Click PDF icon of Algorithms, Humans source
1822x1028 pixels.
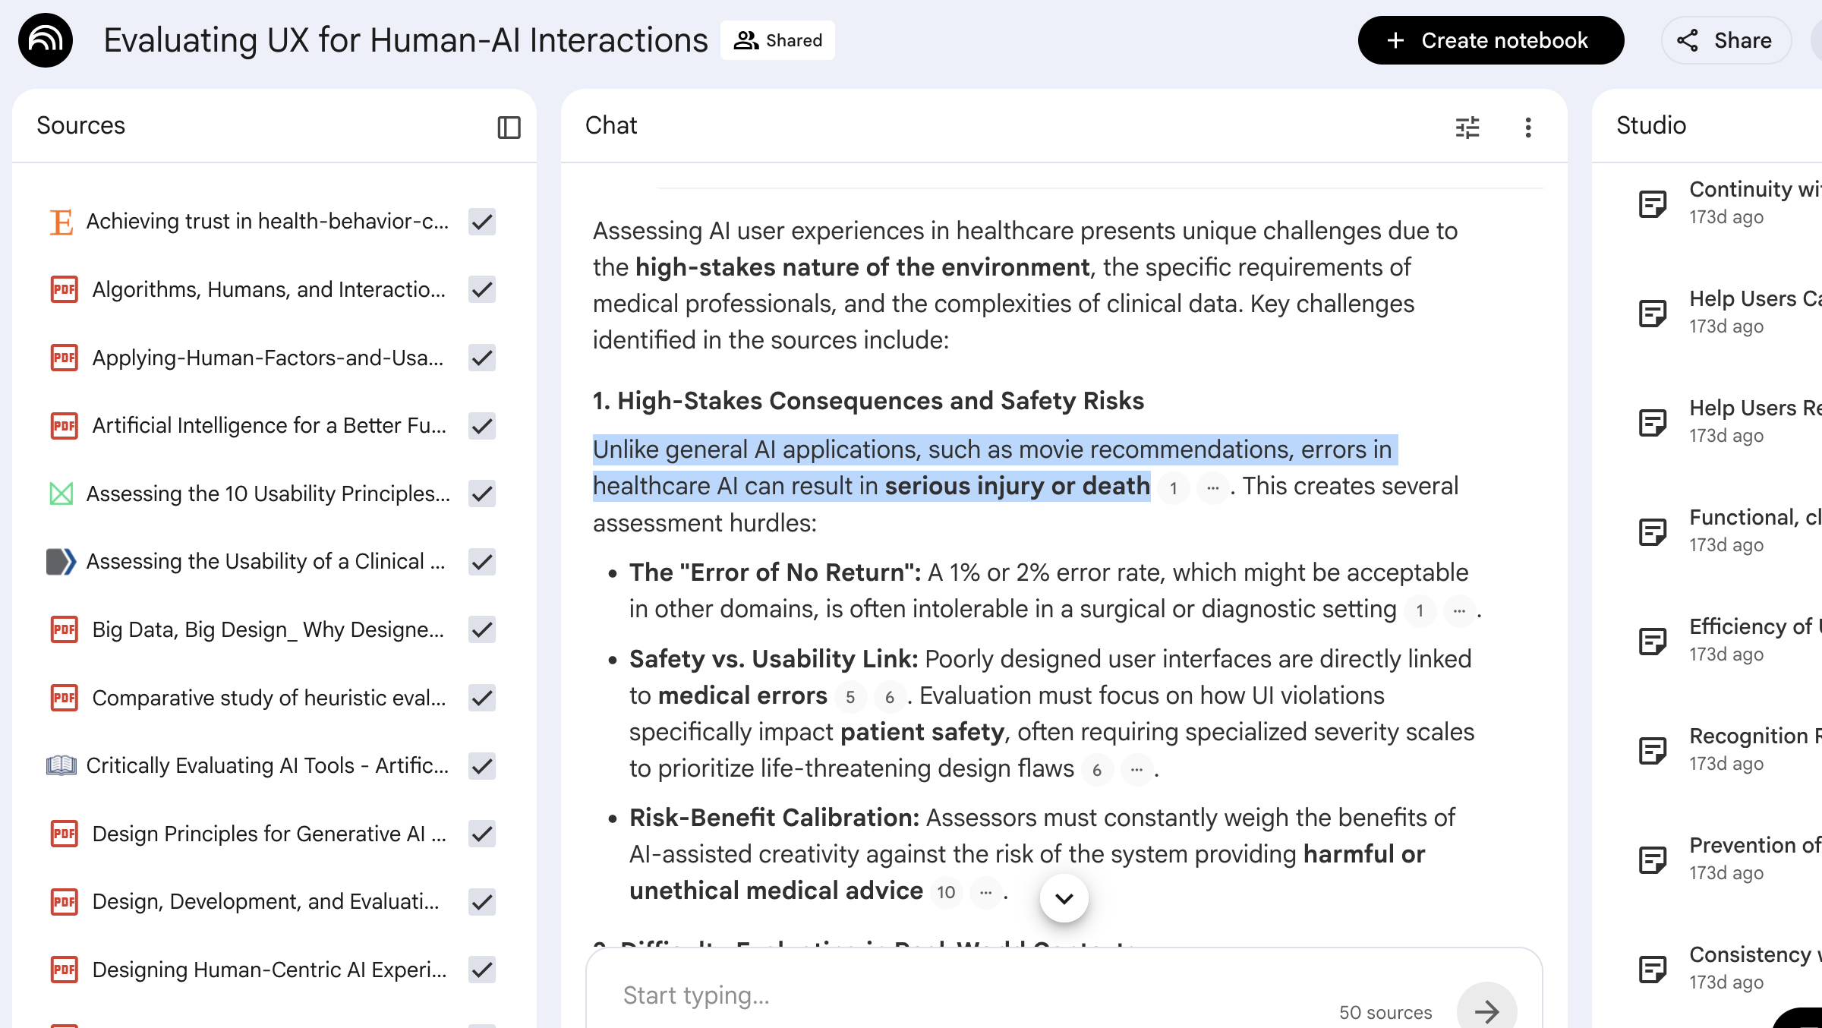click(64, 289)
